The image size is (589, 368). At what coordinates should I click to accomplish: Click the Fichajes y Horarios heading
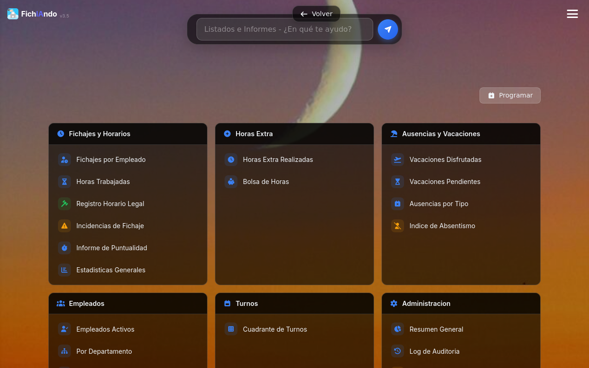coord(99,134)
